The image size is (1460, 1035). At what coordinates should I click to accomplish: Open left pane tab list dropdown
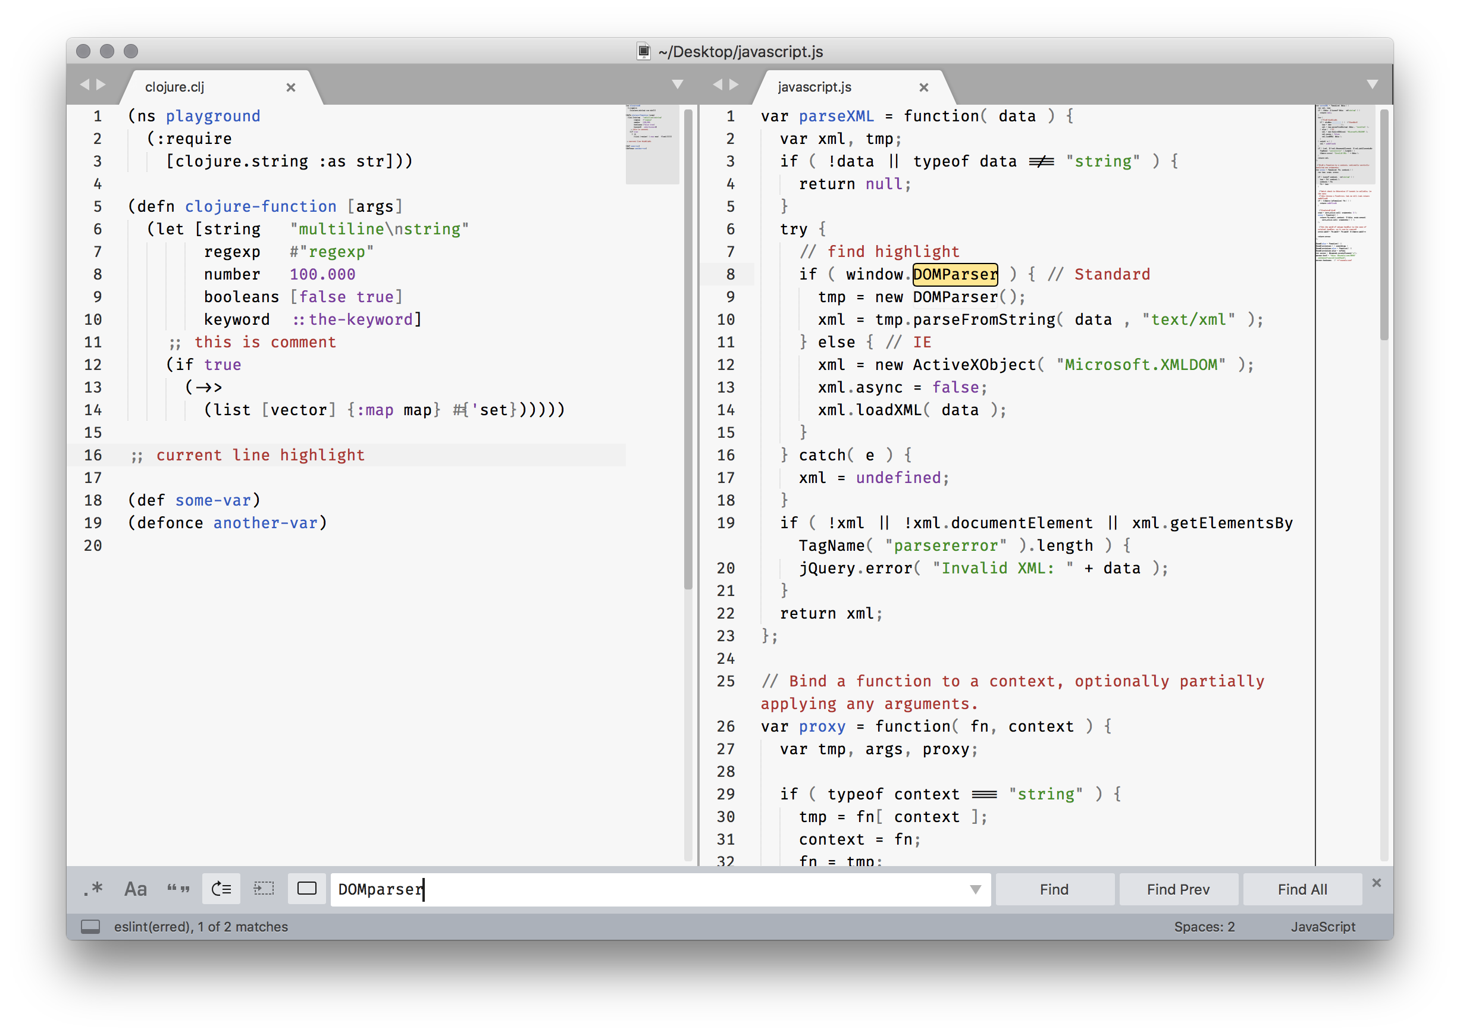[678, 84]
